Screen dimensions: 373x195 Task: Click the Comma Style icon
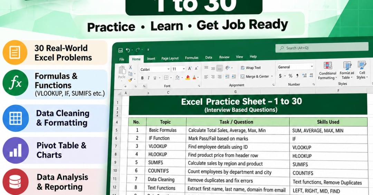[x=297, y=76]
